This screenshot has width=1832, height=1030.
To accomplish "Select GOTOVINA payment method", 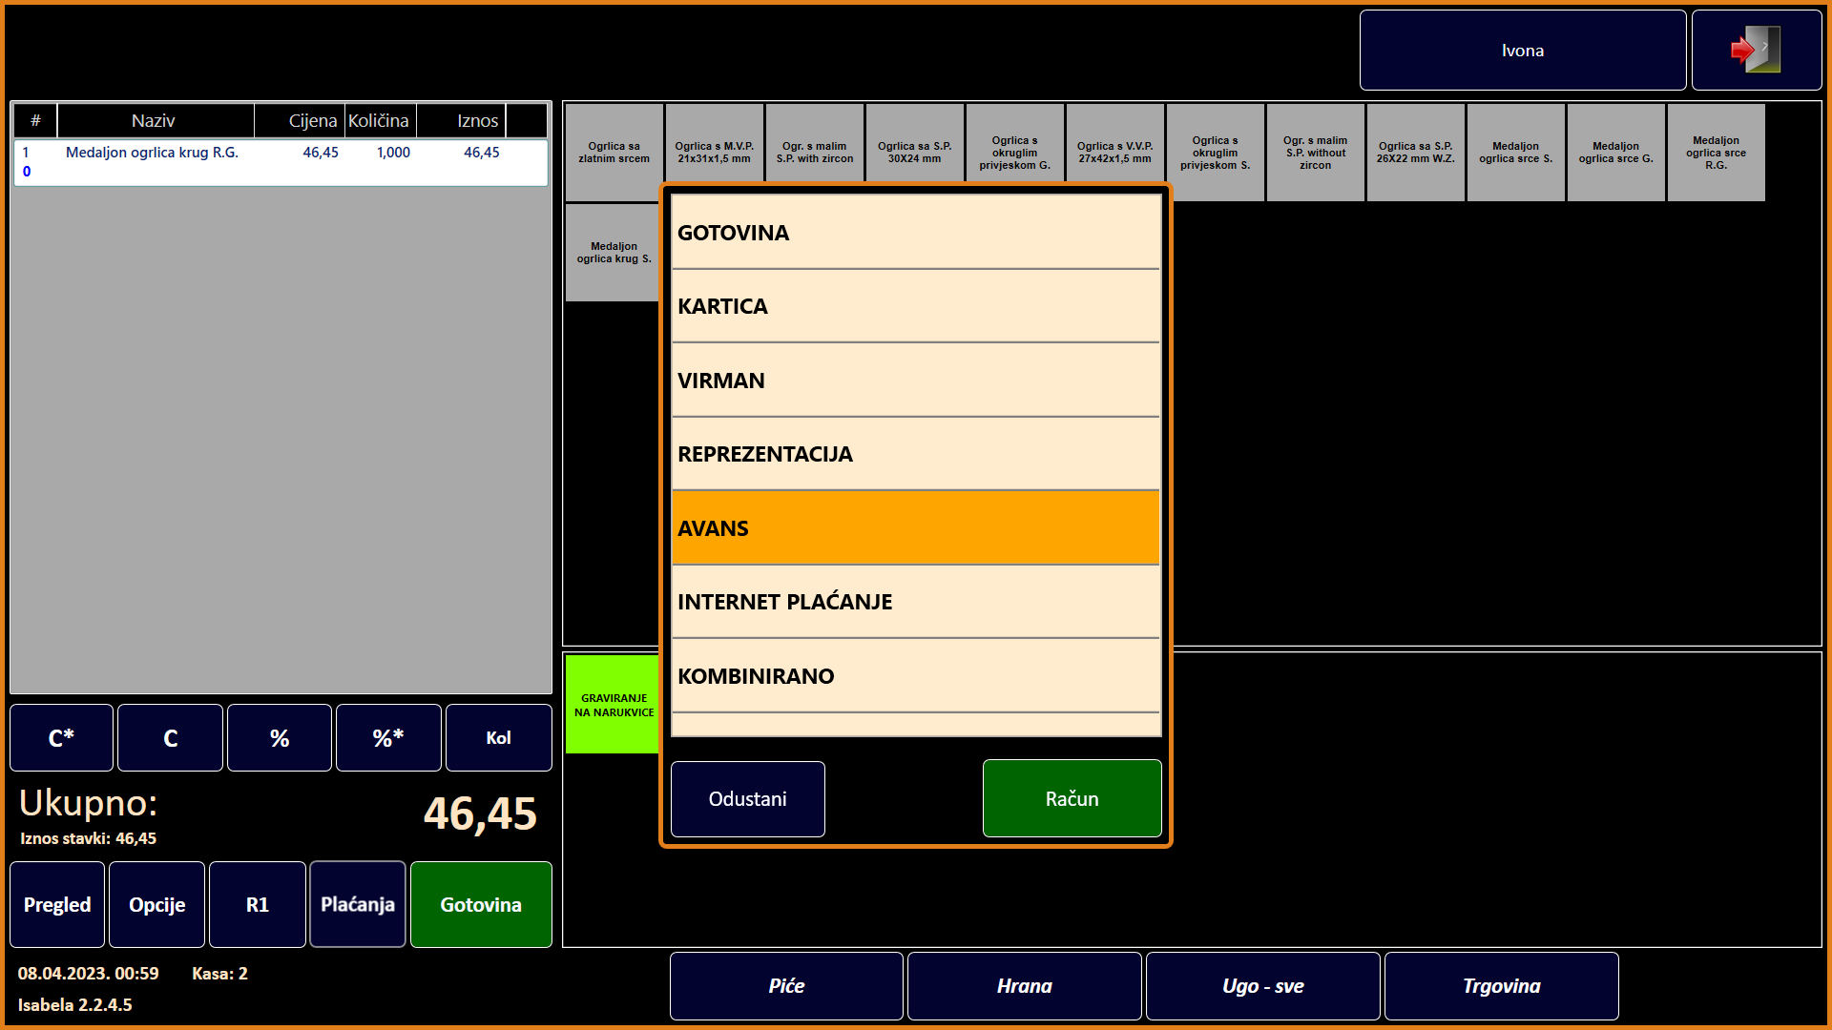I will pyautogui.click(x=916, y=233).
